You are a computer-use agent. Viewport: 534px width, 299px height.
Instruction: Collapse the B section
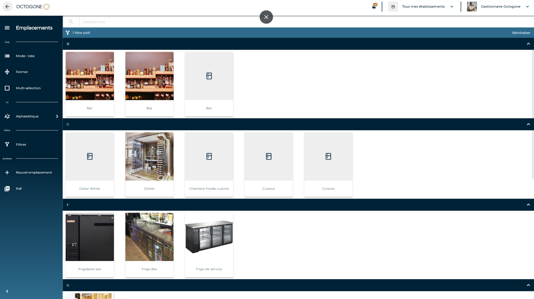point(528,44)
